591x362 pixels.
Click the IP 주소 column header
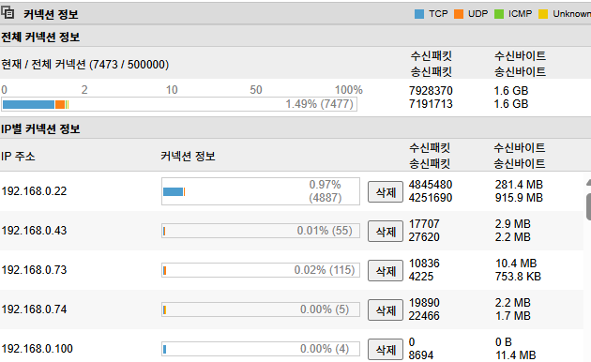(x=18, y=156)
